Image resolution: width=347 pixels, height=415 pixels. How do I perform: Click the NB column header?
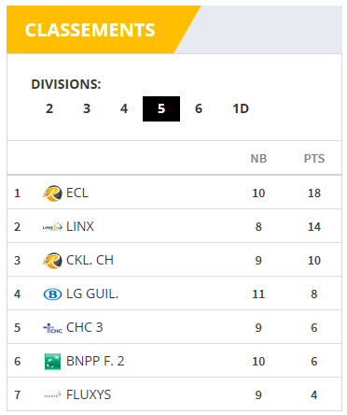click(258, 159)
